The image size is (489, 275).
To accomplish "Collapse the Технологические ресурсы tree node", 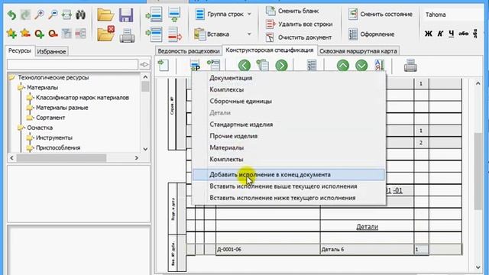I will click(11, 77).
